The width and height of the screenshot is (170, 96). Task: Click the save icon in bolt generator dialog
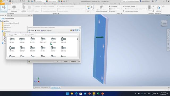pyautogui.click(x=73, y=30)
